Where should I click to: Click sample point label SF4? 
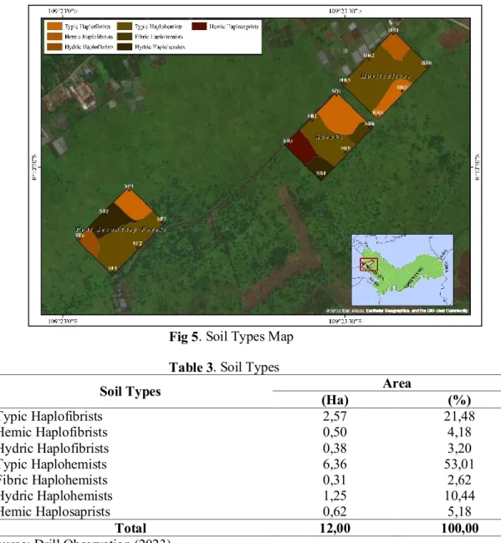coord(129,186)
